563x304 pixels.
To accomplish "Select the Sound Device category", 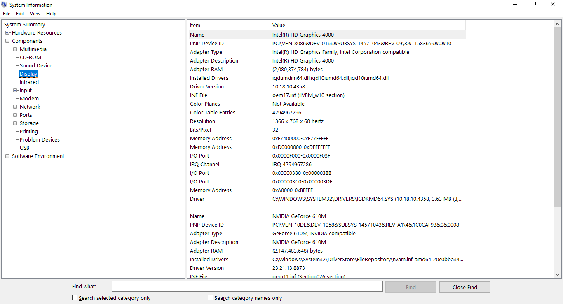I will click(35, 65).
